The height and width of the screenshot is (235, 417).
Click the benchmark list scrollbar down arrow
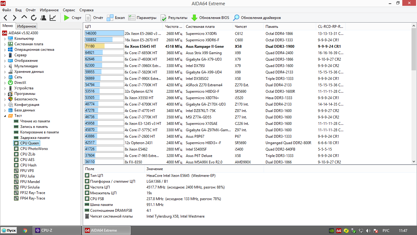click(414, 161)
